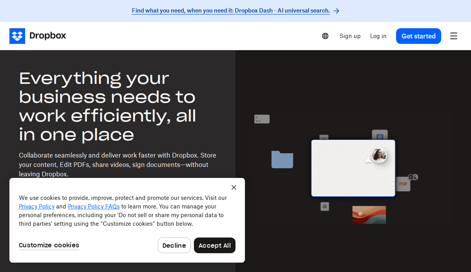The width and height of the screenshot is (471, 272).
Task: Close the cookie consent banner
Action: 234,187
